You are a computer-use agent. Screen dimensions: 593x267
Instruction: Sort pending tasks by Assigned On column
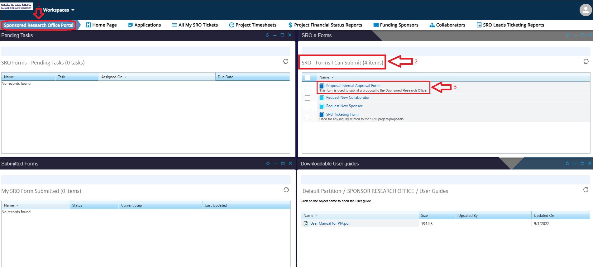(112, 77)
